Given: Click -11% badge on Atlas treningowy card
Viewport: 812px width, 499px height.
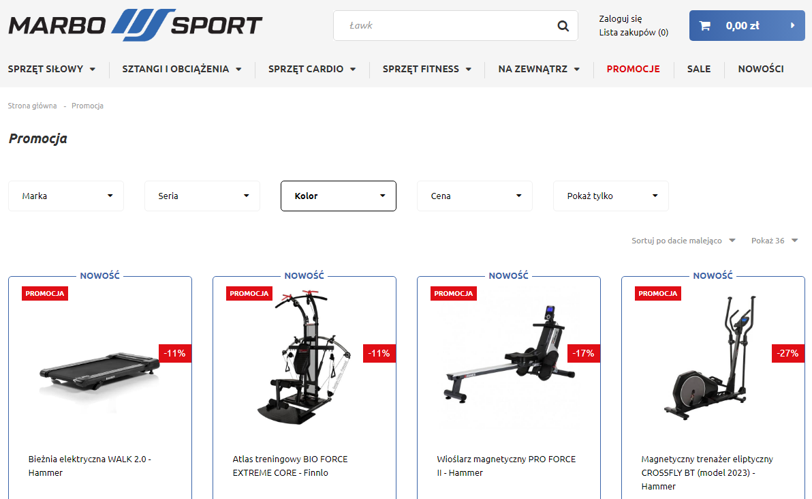Looking at the screenshot, I should pos(379,353).
